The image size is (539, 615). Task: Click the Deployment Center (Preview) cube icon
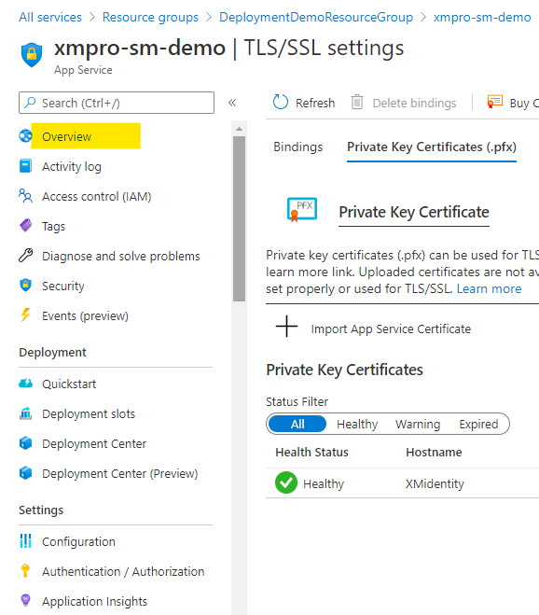click(x=25, y=473)
